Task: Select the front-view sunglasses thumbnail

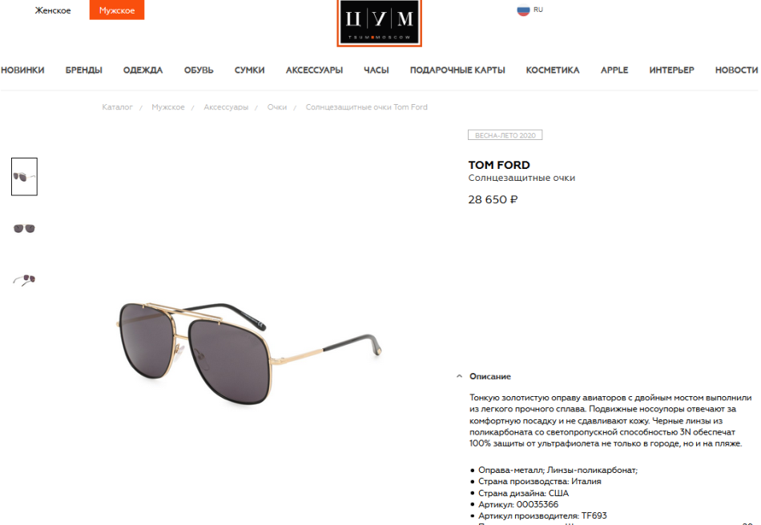Action: 24,228
